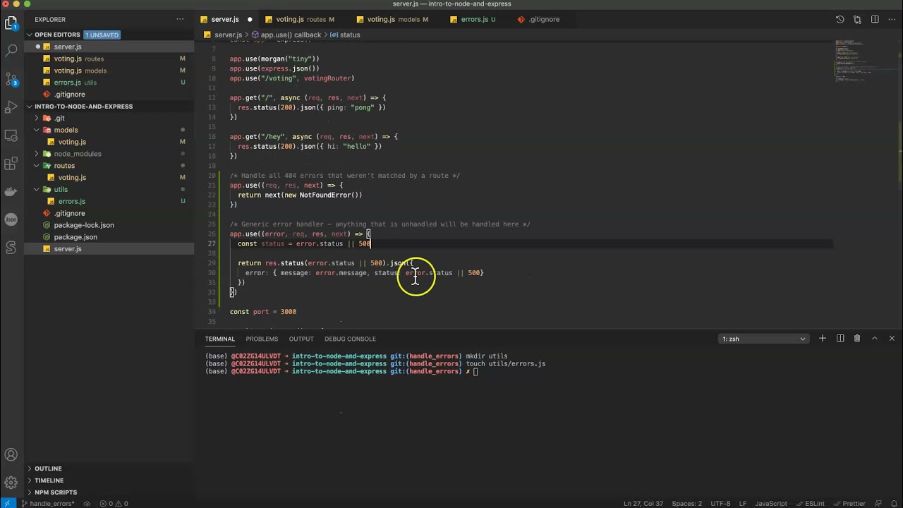903x508 pixels.
Task: Switch to .gitignore editor tab
Action: click(544, 19)
